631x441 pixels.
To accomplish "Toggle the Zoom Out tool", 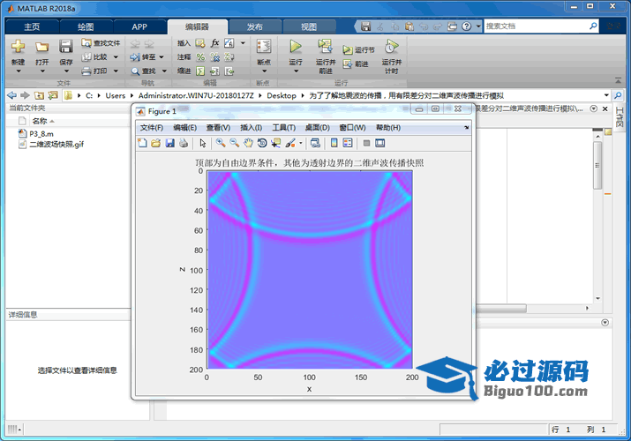I will click(234, 143).
